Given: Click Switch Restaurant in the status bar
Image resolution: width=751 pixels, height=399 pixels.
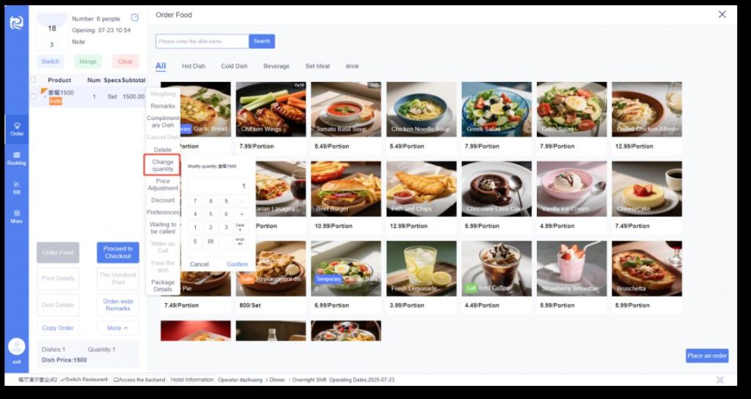Looking at the screenshot, I should click(84, 379).
